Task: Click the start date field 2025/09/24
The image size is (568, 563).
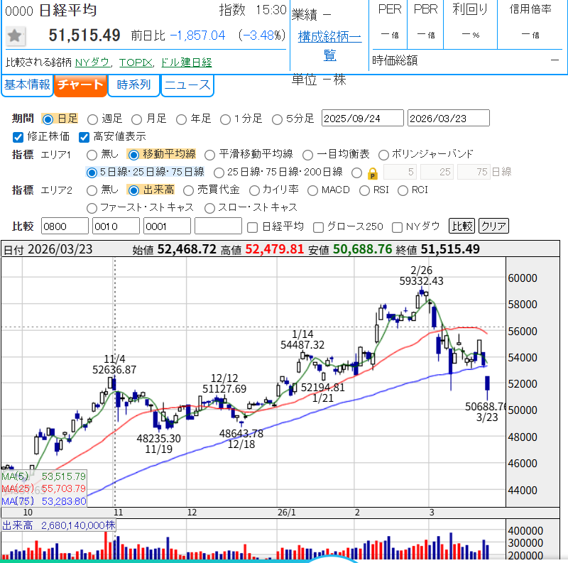Action: (362, 119)
